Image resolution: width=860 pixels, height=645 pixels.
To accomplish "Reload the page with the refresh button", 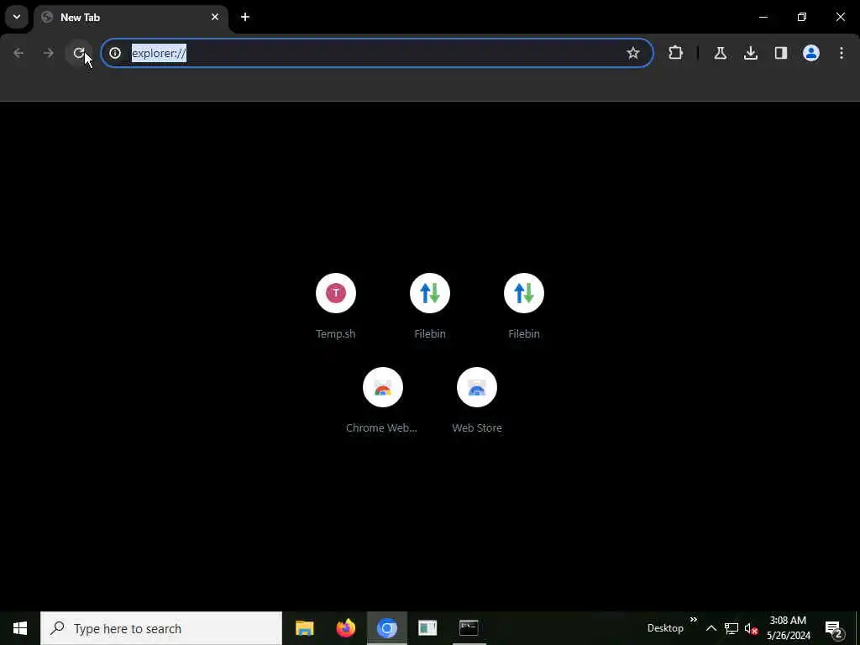I will click(x=79, y=53).
